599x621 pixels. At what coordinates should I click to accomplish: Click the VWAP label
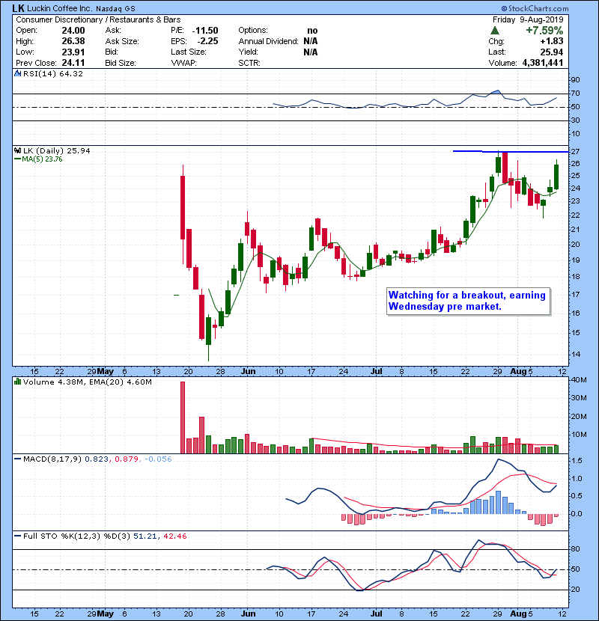pyautogui.click(x=184, y=63)
